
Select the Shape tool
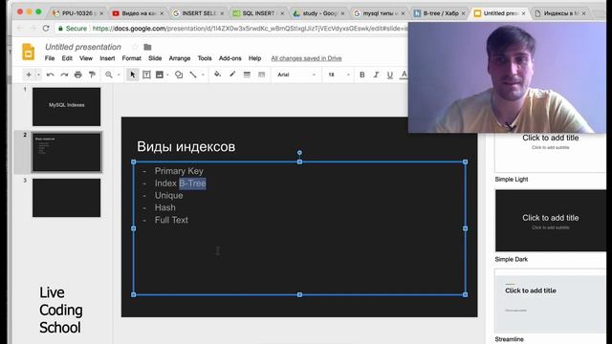point(179,75)
